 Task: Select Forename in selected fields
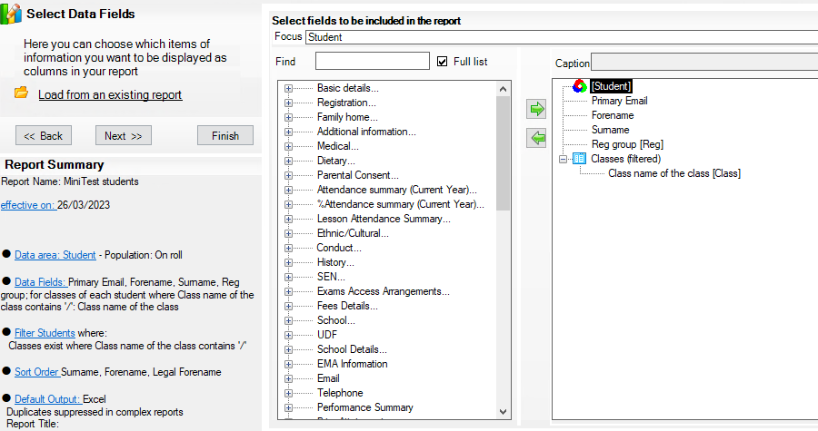(x=613, y=115)
